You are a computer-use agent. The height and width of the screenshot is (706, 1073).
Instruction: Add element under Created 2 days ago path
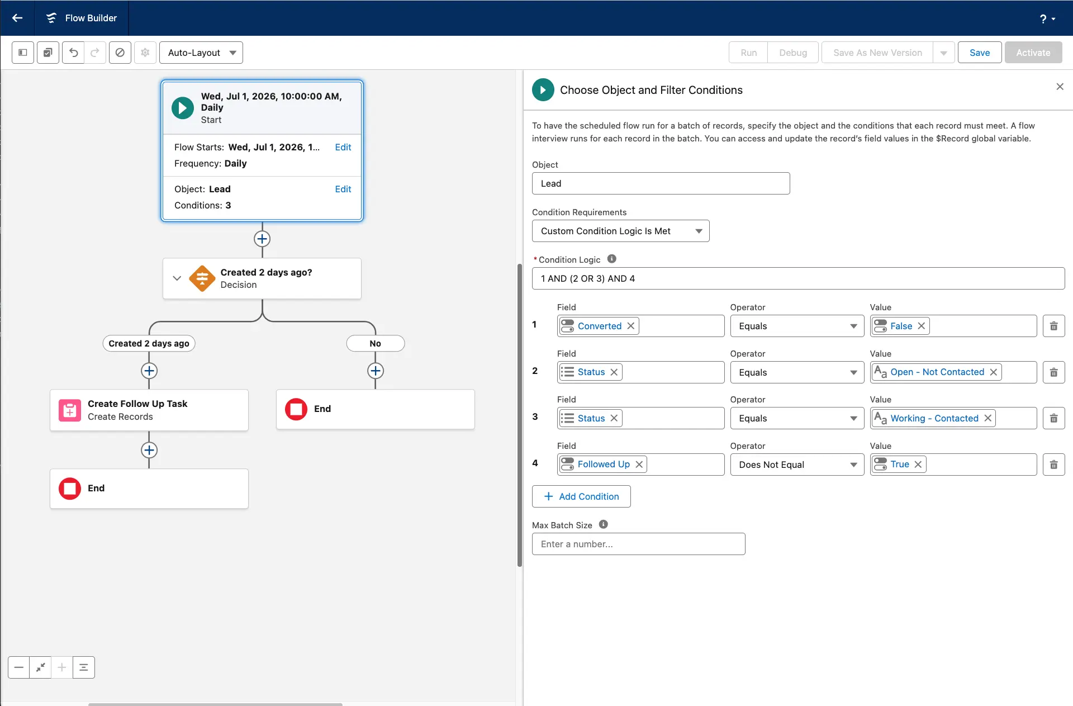pos(149,371)
